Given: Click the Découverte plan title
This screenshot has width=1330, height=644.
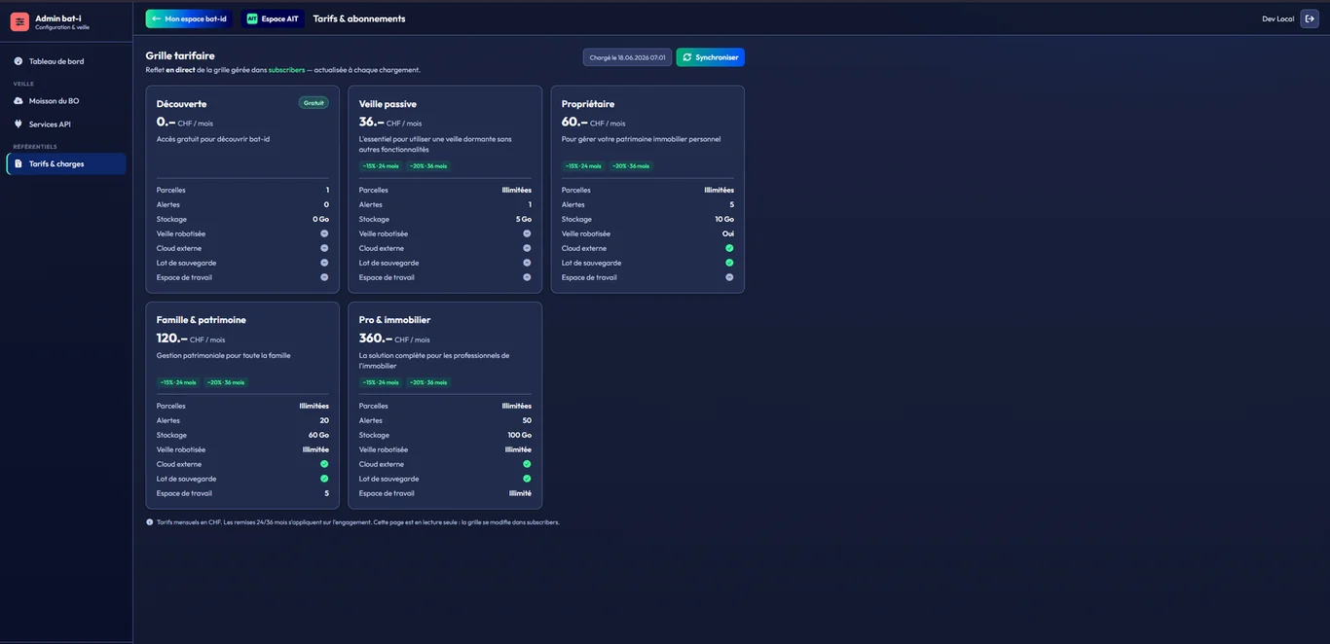Looking at the screenshot, I should coord(181,104).
